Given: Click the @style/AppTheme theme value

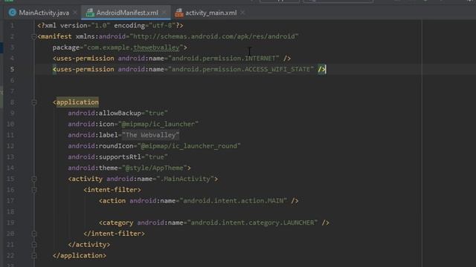Looking at the screenshot, I should click(155, 168).
